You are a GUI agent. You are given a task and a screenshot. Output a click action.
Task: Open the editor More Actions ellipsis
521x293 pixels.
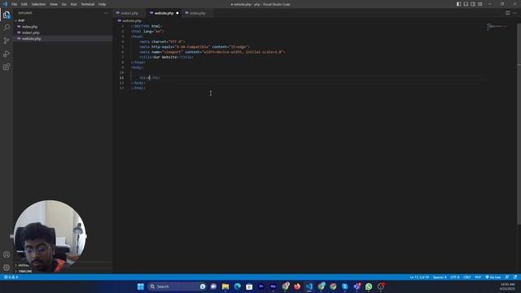click(514, 13)
